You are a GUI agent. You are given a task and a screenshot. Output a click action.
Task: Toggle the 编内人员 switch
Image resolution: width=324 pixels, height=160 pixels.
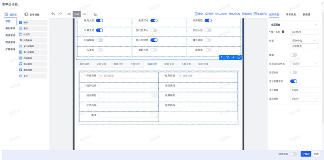(x=100, y=21)
